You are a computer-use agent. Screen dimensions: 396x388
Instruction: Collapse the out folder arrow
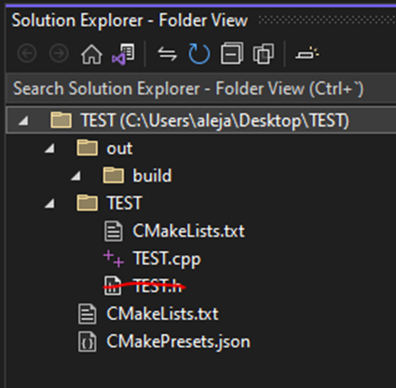(x=49, y=149)
